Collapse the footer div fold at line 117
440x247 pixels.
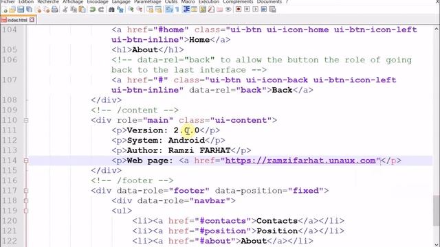coord(26,191)
